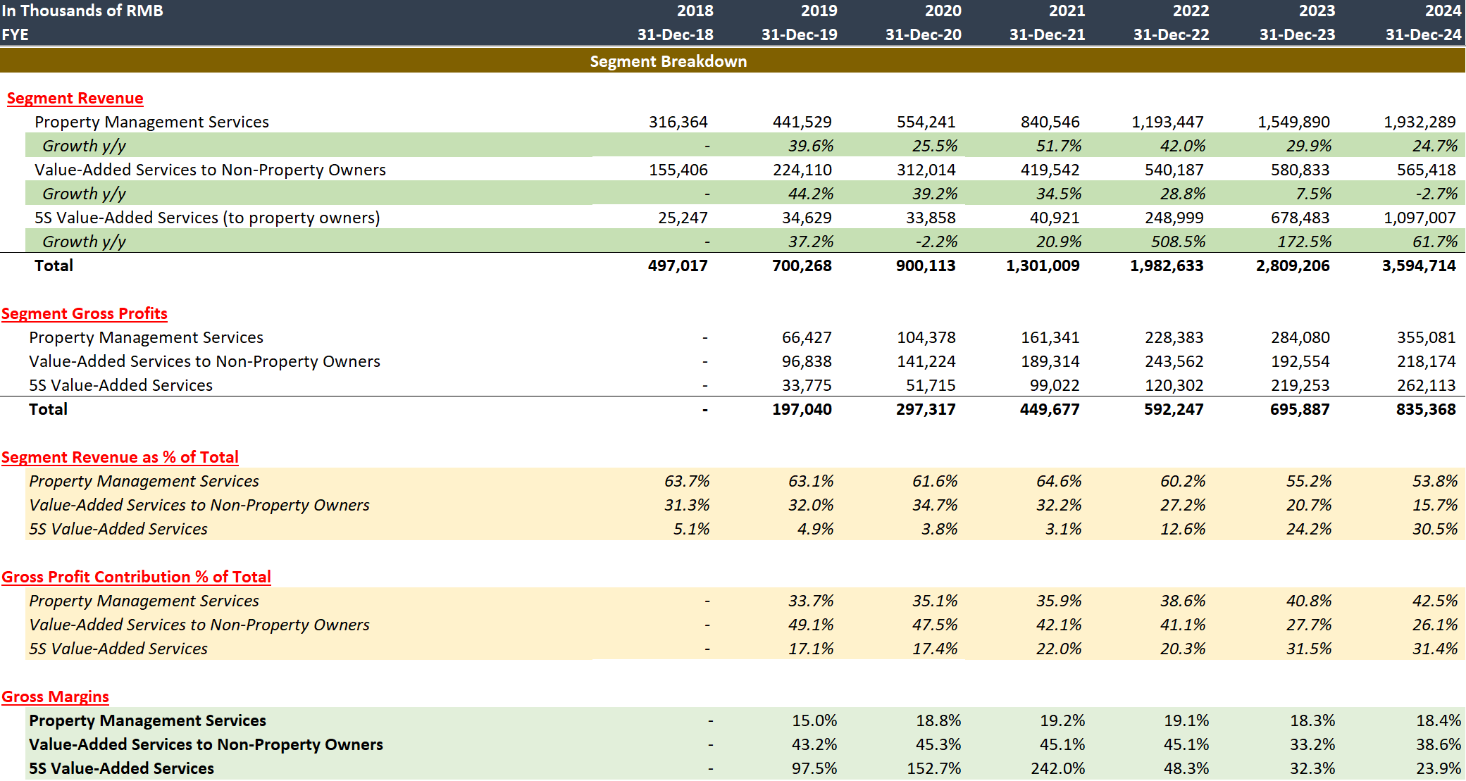The image size is (1466, 781).
Task: Select the 2024 total revenue cell 3,594,714
Action: pos(1418,266)
